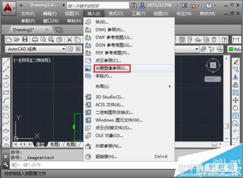Image resolution: width=243 pixels, height=178 pixels.
Task: Click the binoculars search icon
Action: tap(134, 5)
